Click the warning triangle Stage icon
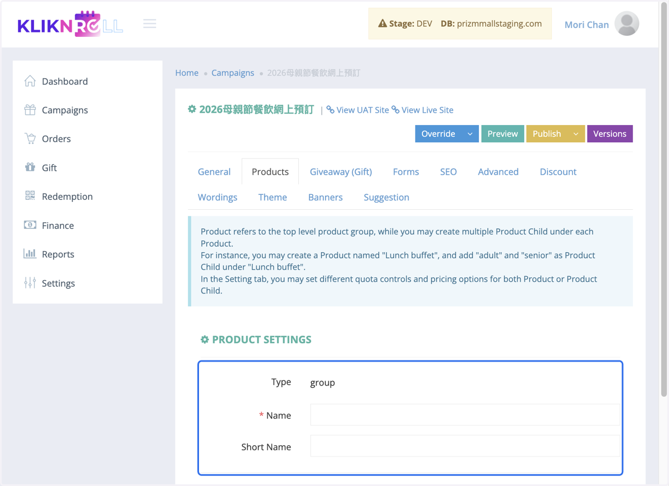This screenshot has width=669, height=486. [382, 23]
